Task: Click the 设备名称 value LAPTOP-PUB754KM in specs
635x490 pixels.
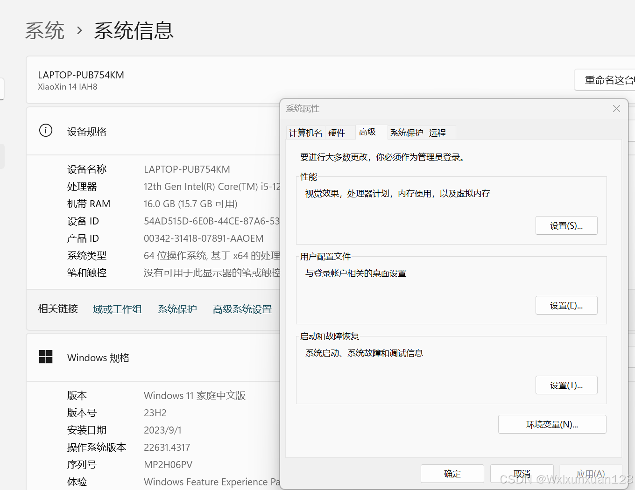Action: tap(187, 169)
